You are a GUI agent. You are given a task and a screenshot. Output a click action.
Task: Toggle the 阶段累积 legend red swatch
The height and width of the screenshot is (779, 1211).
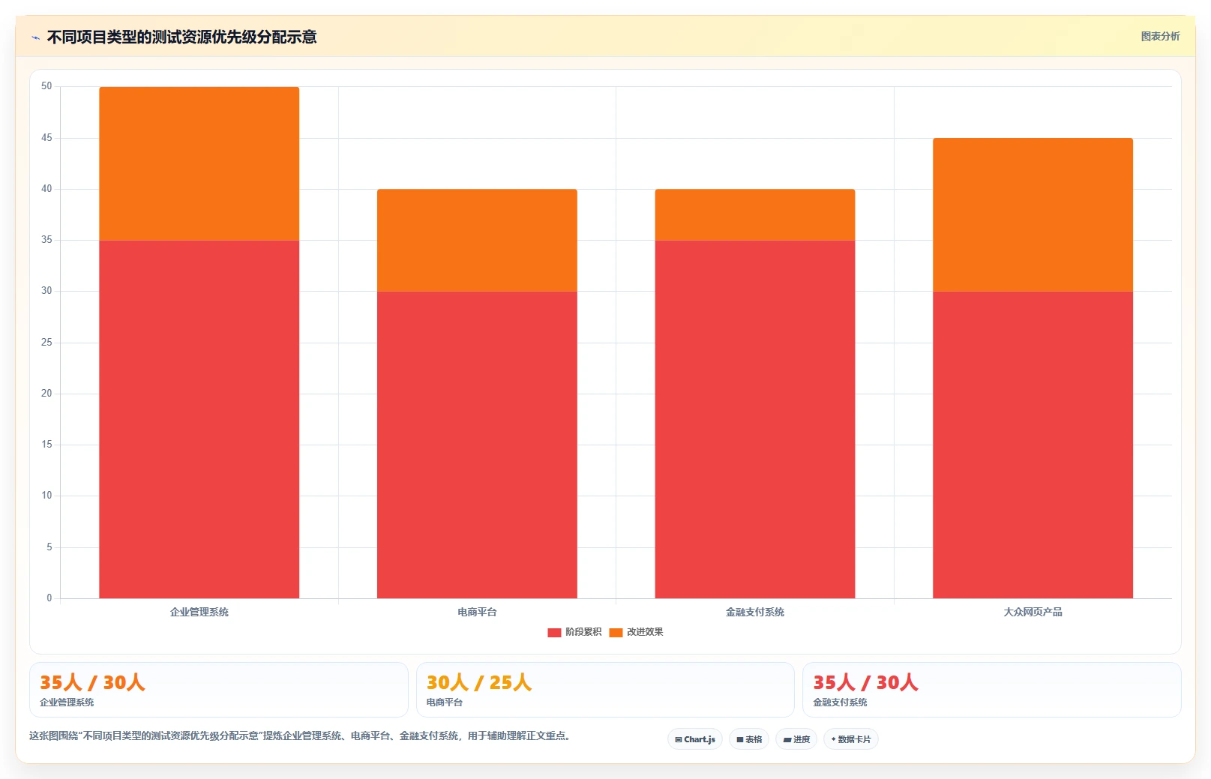pyautogui.click(x=554, y=632)
